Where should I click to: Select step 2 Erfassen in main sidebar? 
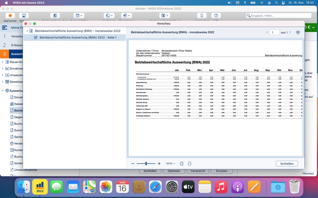(12, 45)
